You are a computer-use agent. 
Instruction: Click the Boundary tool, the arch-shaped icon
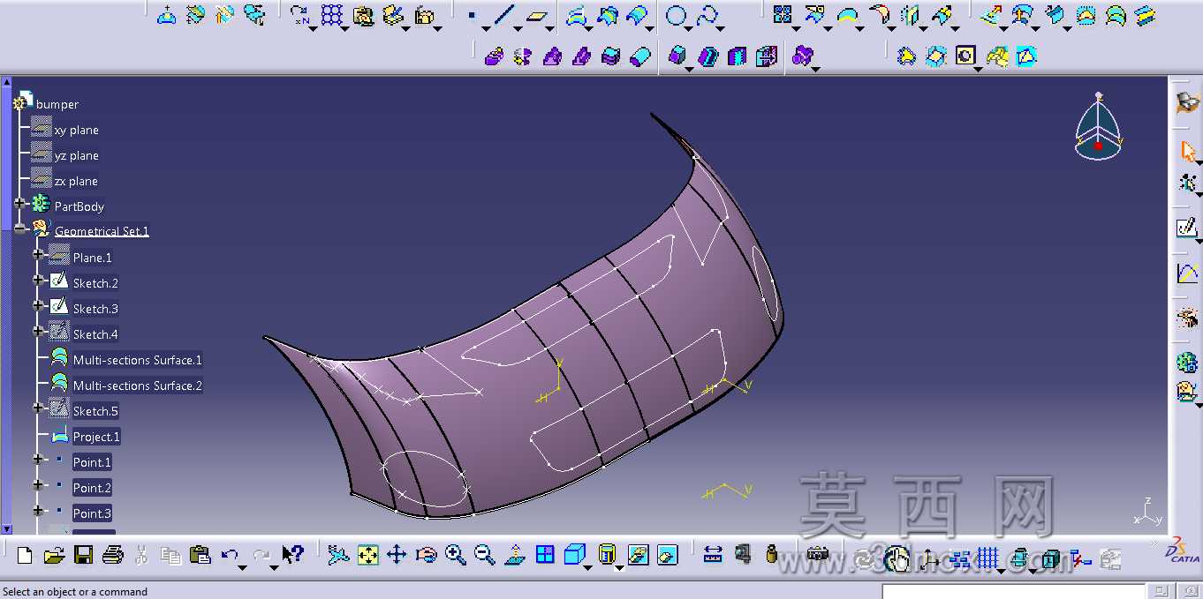[x=847, y=15]
